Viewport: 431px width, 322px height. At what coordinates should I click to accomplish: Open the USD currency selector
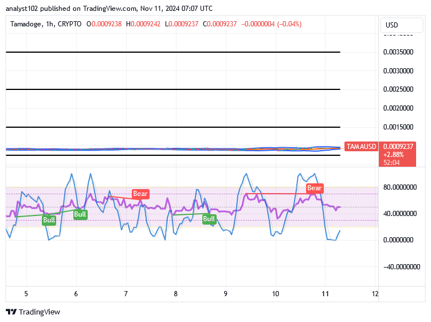coord(401,25)
